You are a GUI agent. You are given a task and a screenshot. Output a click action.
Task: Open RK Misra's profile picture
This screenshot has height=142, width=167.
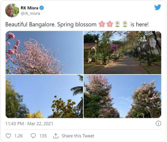pyautogui.click(x=12, y=10)
